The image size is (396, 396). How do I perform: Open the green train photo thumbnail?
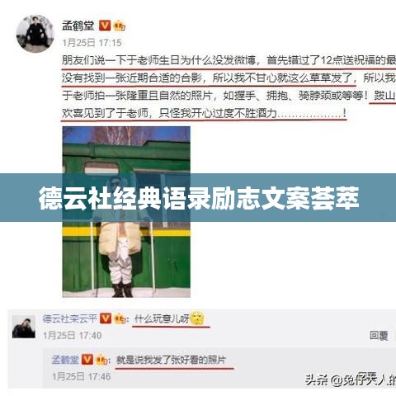pos(126,212)
